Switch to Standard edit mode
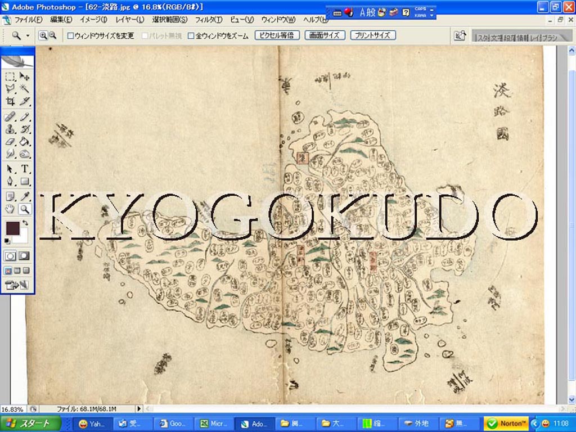576x432 pixels. click(x=10, y=256)
